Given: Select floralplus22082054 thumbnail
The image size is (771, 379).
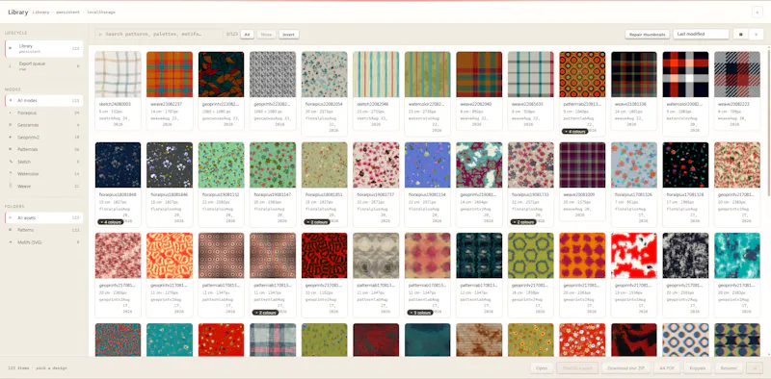Looking at the screenshot, I should point(324,75).
